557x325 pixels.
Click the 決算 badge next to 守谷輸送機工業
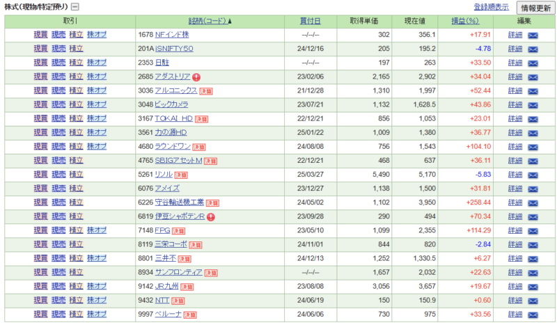[x=212, y=203]
